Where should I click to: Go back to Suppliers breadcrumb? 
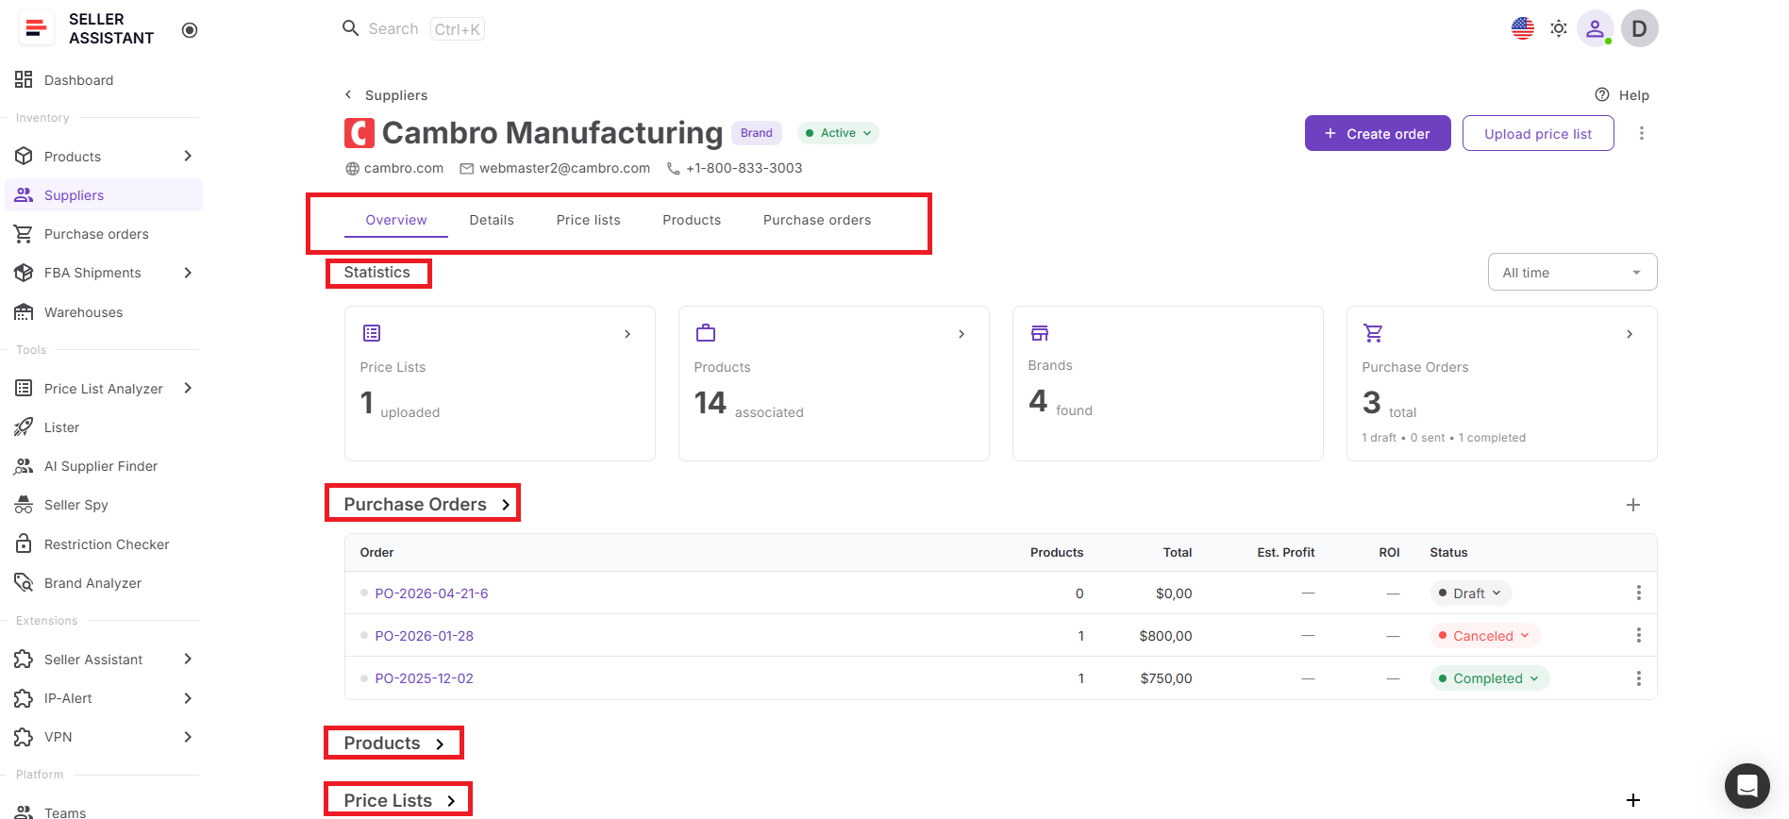(x=386, y=95)
